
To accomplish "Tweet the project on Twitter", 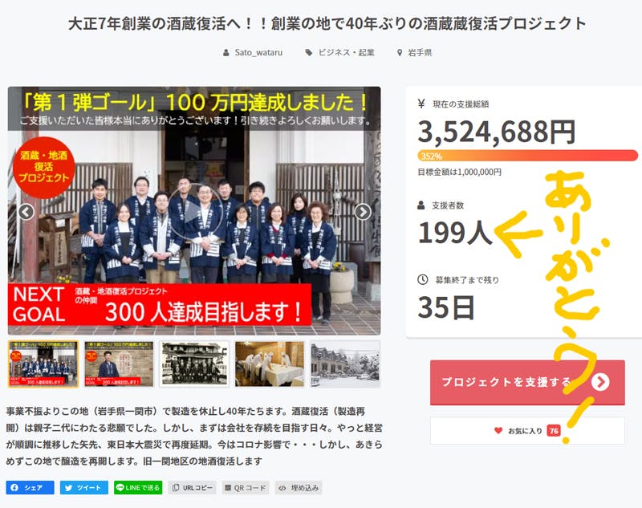I will click(84, 487).
